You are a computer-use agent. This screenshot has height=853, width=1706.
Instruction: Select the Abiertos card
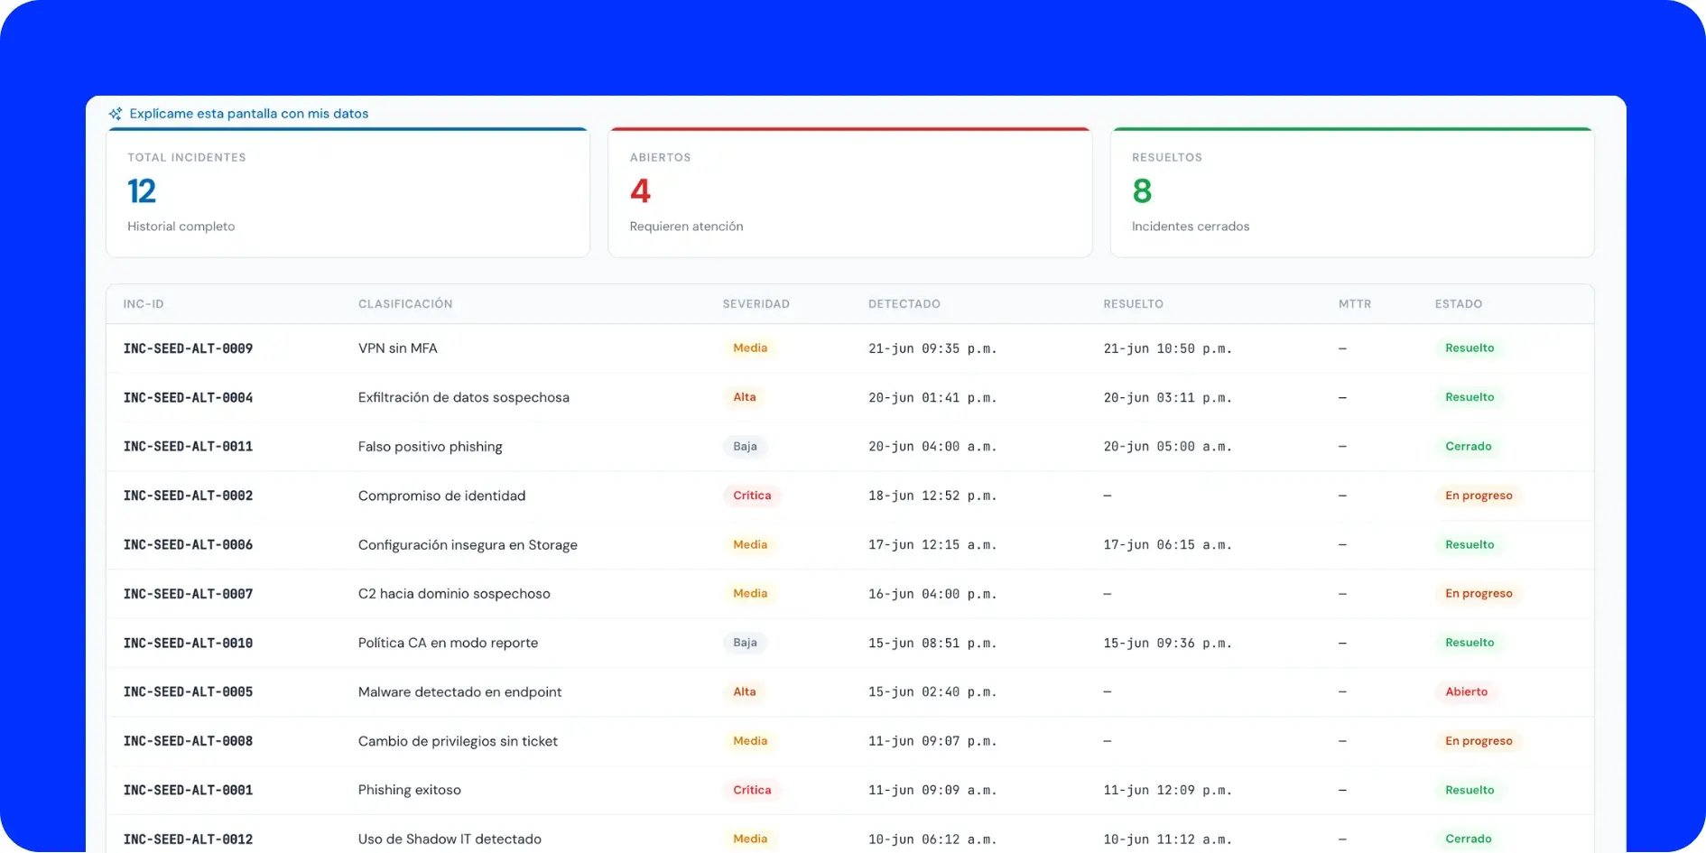pyautogui.click(x=849, y=192)
